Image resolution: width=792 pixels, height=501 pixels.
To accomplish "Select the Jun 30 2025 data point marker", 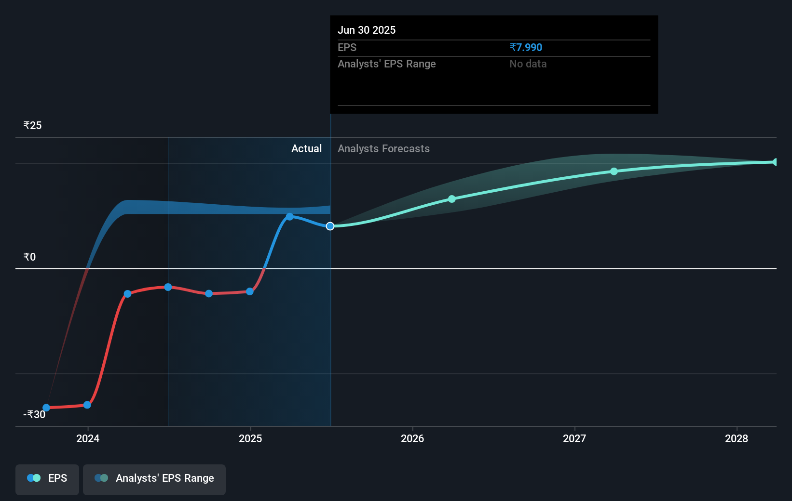I will pyautogui.click(x=330, y=225).
